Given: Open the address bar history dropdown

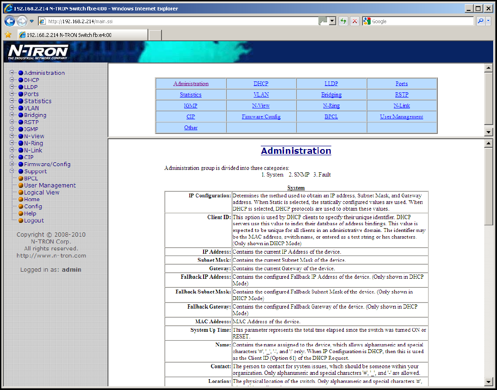Looking at the screenshot, I should coord(332,21).
